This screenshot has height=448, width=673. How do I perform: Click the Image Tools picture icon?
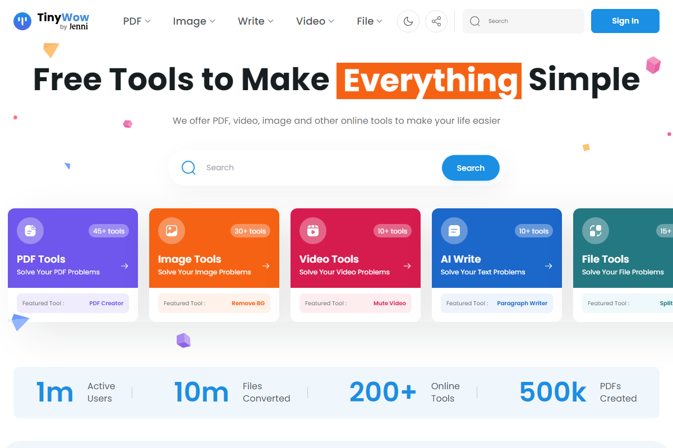(x=172, y=231)
